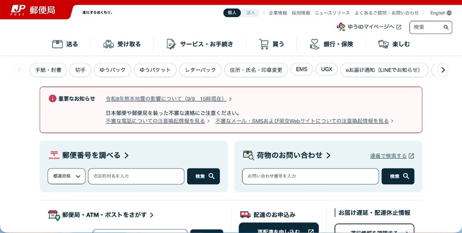462x233 pixels.
Task: Open the 買う main menu
Action: point(271,44)
